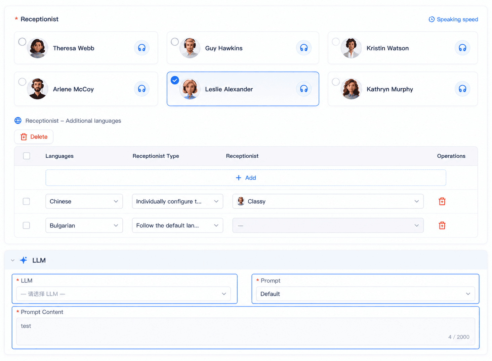Image resolution: width=492 pixels, height=361 pixels.
Task: Open the 'Follow the default' type dropdown
Action: pyautogui.click(x=177, y=226)
